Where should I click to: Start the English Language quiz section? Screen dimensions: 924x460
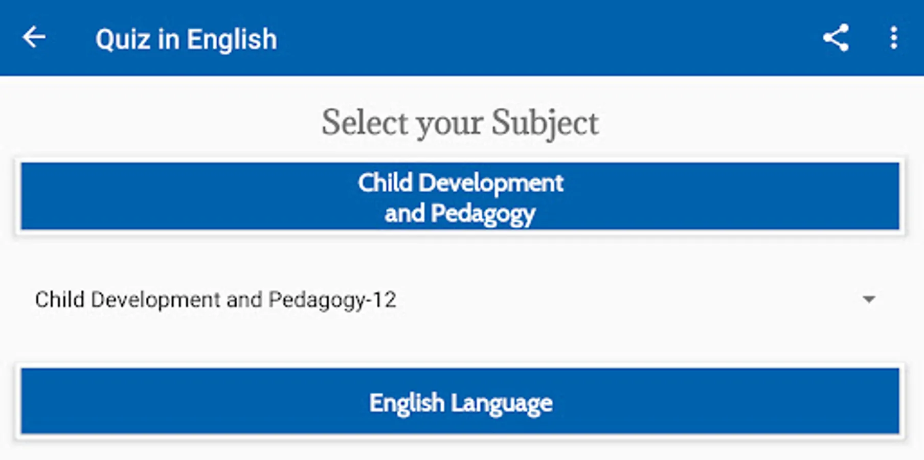[460, 402]
